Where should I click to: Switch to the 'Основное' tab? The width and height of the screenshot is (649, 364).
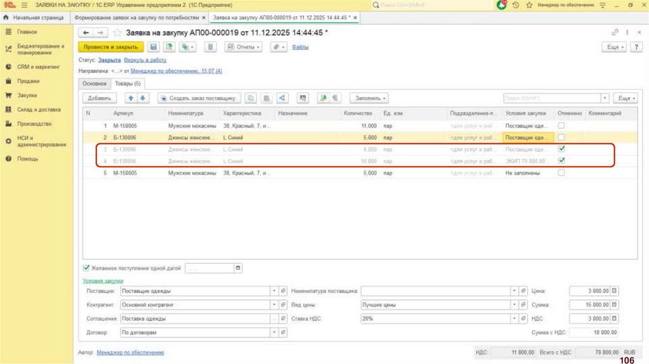pos(94,84)
